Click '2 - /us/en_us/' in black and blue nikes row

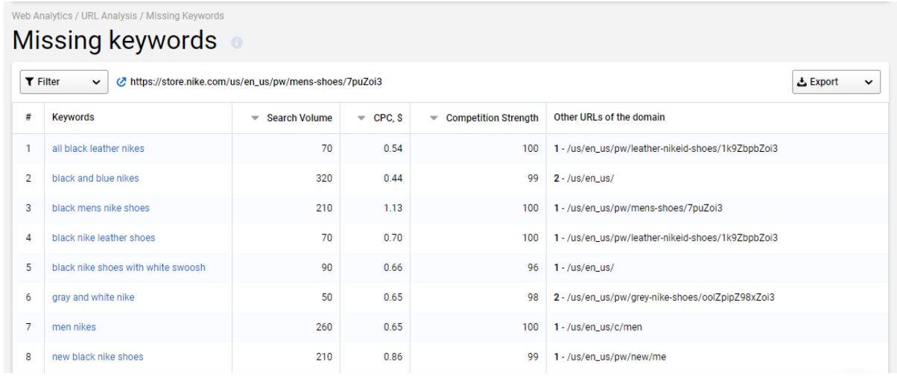(583, 178)
